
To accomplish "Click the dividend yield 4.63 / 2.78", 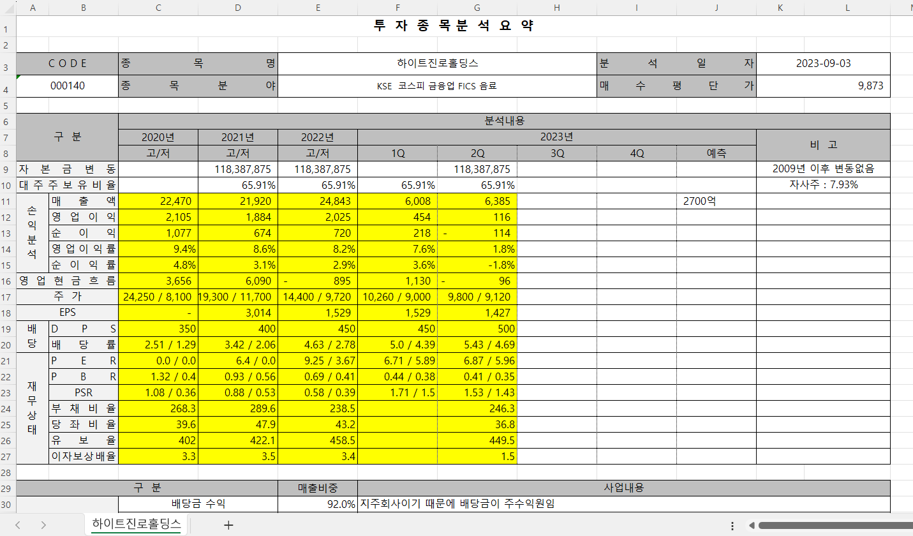I will point(318,345).
